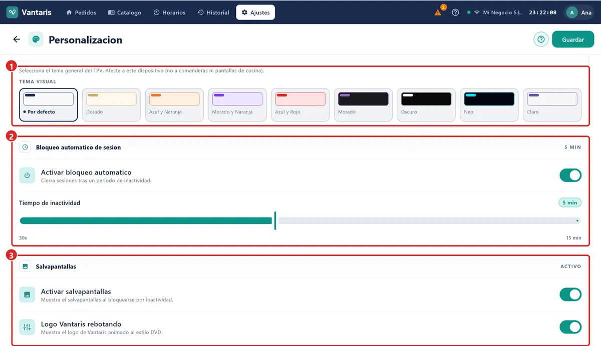Screen dimensions: 601x346
Task: Click the palette icon beside Personalizacion
Action: (36, 39)
